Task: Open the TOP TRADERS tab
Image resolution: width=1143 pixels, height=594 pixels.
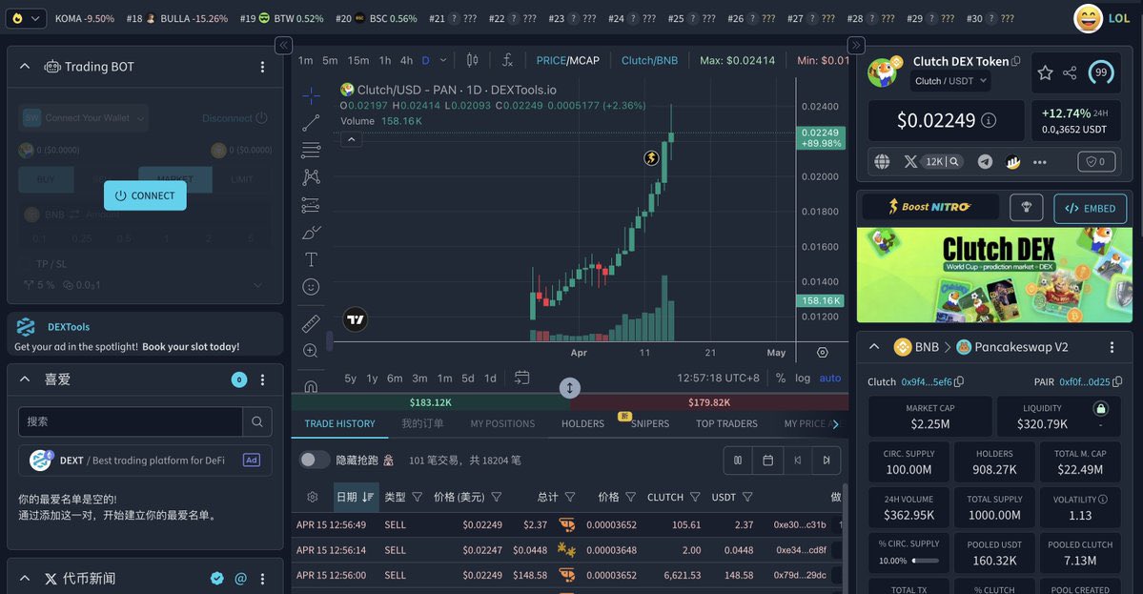Action: tap(726, 423)
